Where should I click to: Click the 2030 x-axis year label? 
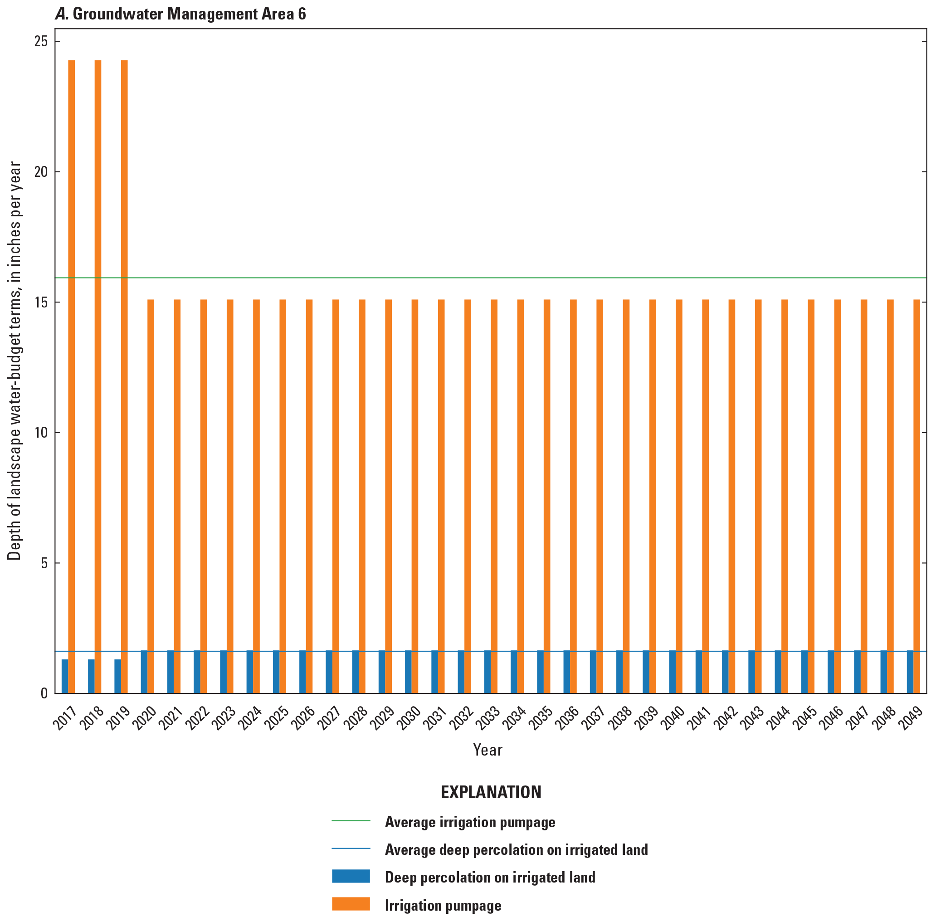(x=409, y=718)
